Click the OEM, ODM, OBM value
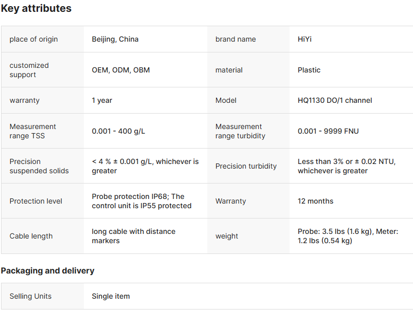 pyautogui.click(x=121, y=70)
